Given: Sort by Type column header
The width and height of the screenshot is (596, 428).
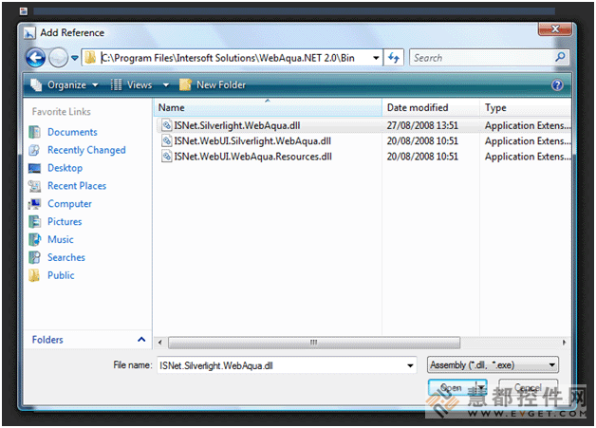Looking at the screenshot, I should tap(526, 107).
